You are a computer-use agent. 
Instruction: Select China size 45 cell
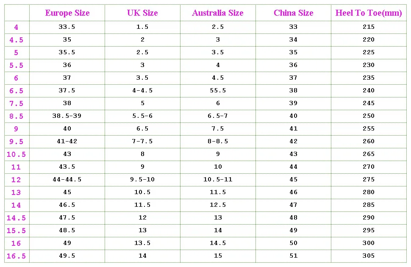(293, 179)
